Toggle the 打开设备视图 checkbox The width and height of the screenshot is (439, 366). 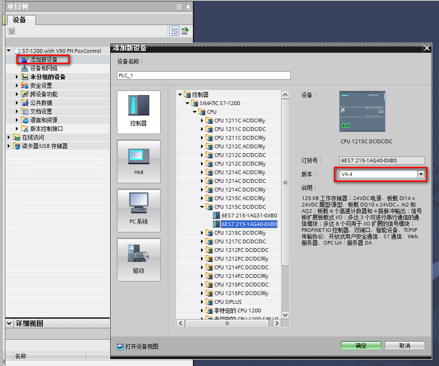click(x=121, y=347)
